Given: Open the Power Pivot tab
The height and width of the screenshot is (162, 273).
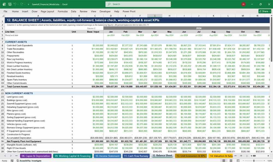Looking at the screenshot, I should coord(129,11).
